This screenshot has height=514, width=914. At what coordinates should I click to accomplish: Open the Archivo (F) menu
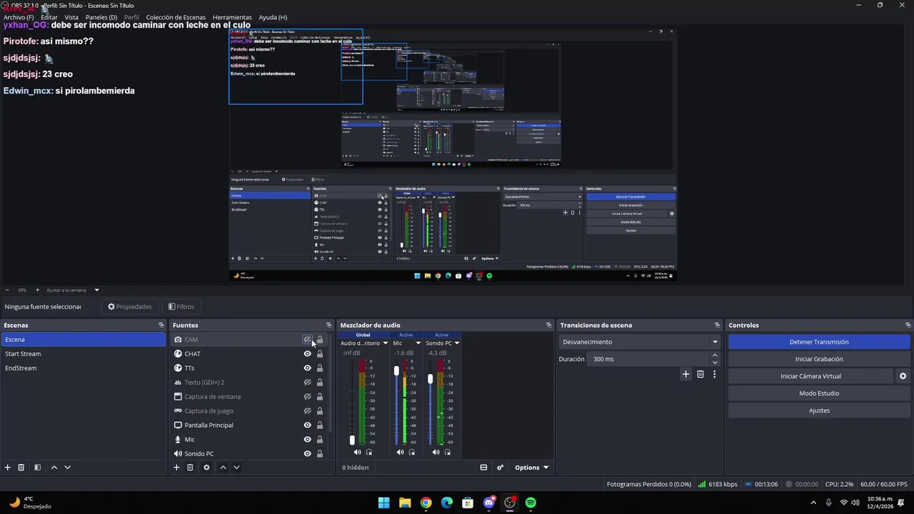[x=19, y=17]
